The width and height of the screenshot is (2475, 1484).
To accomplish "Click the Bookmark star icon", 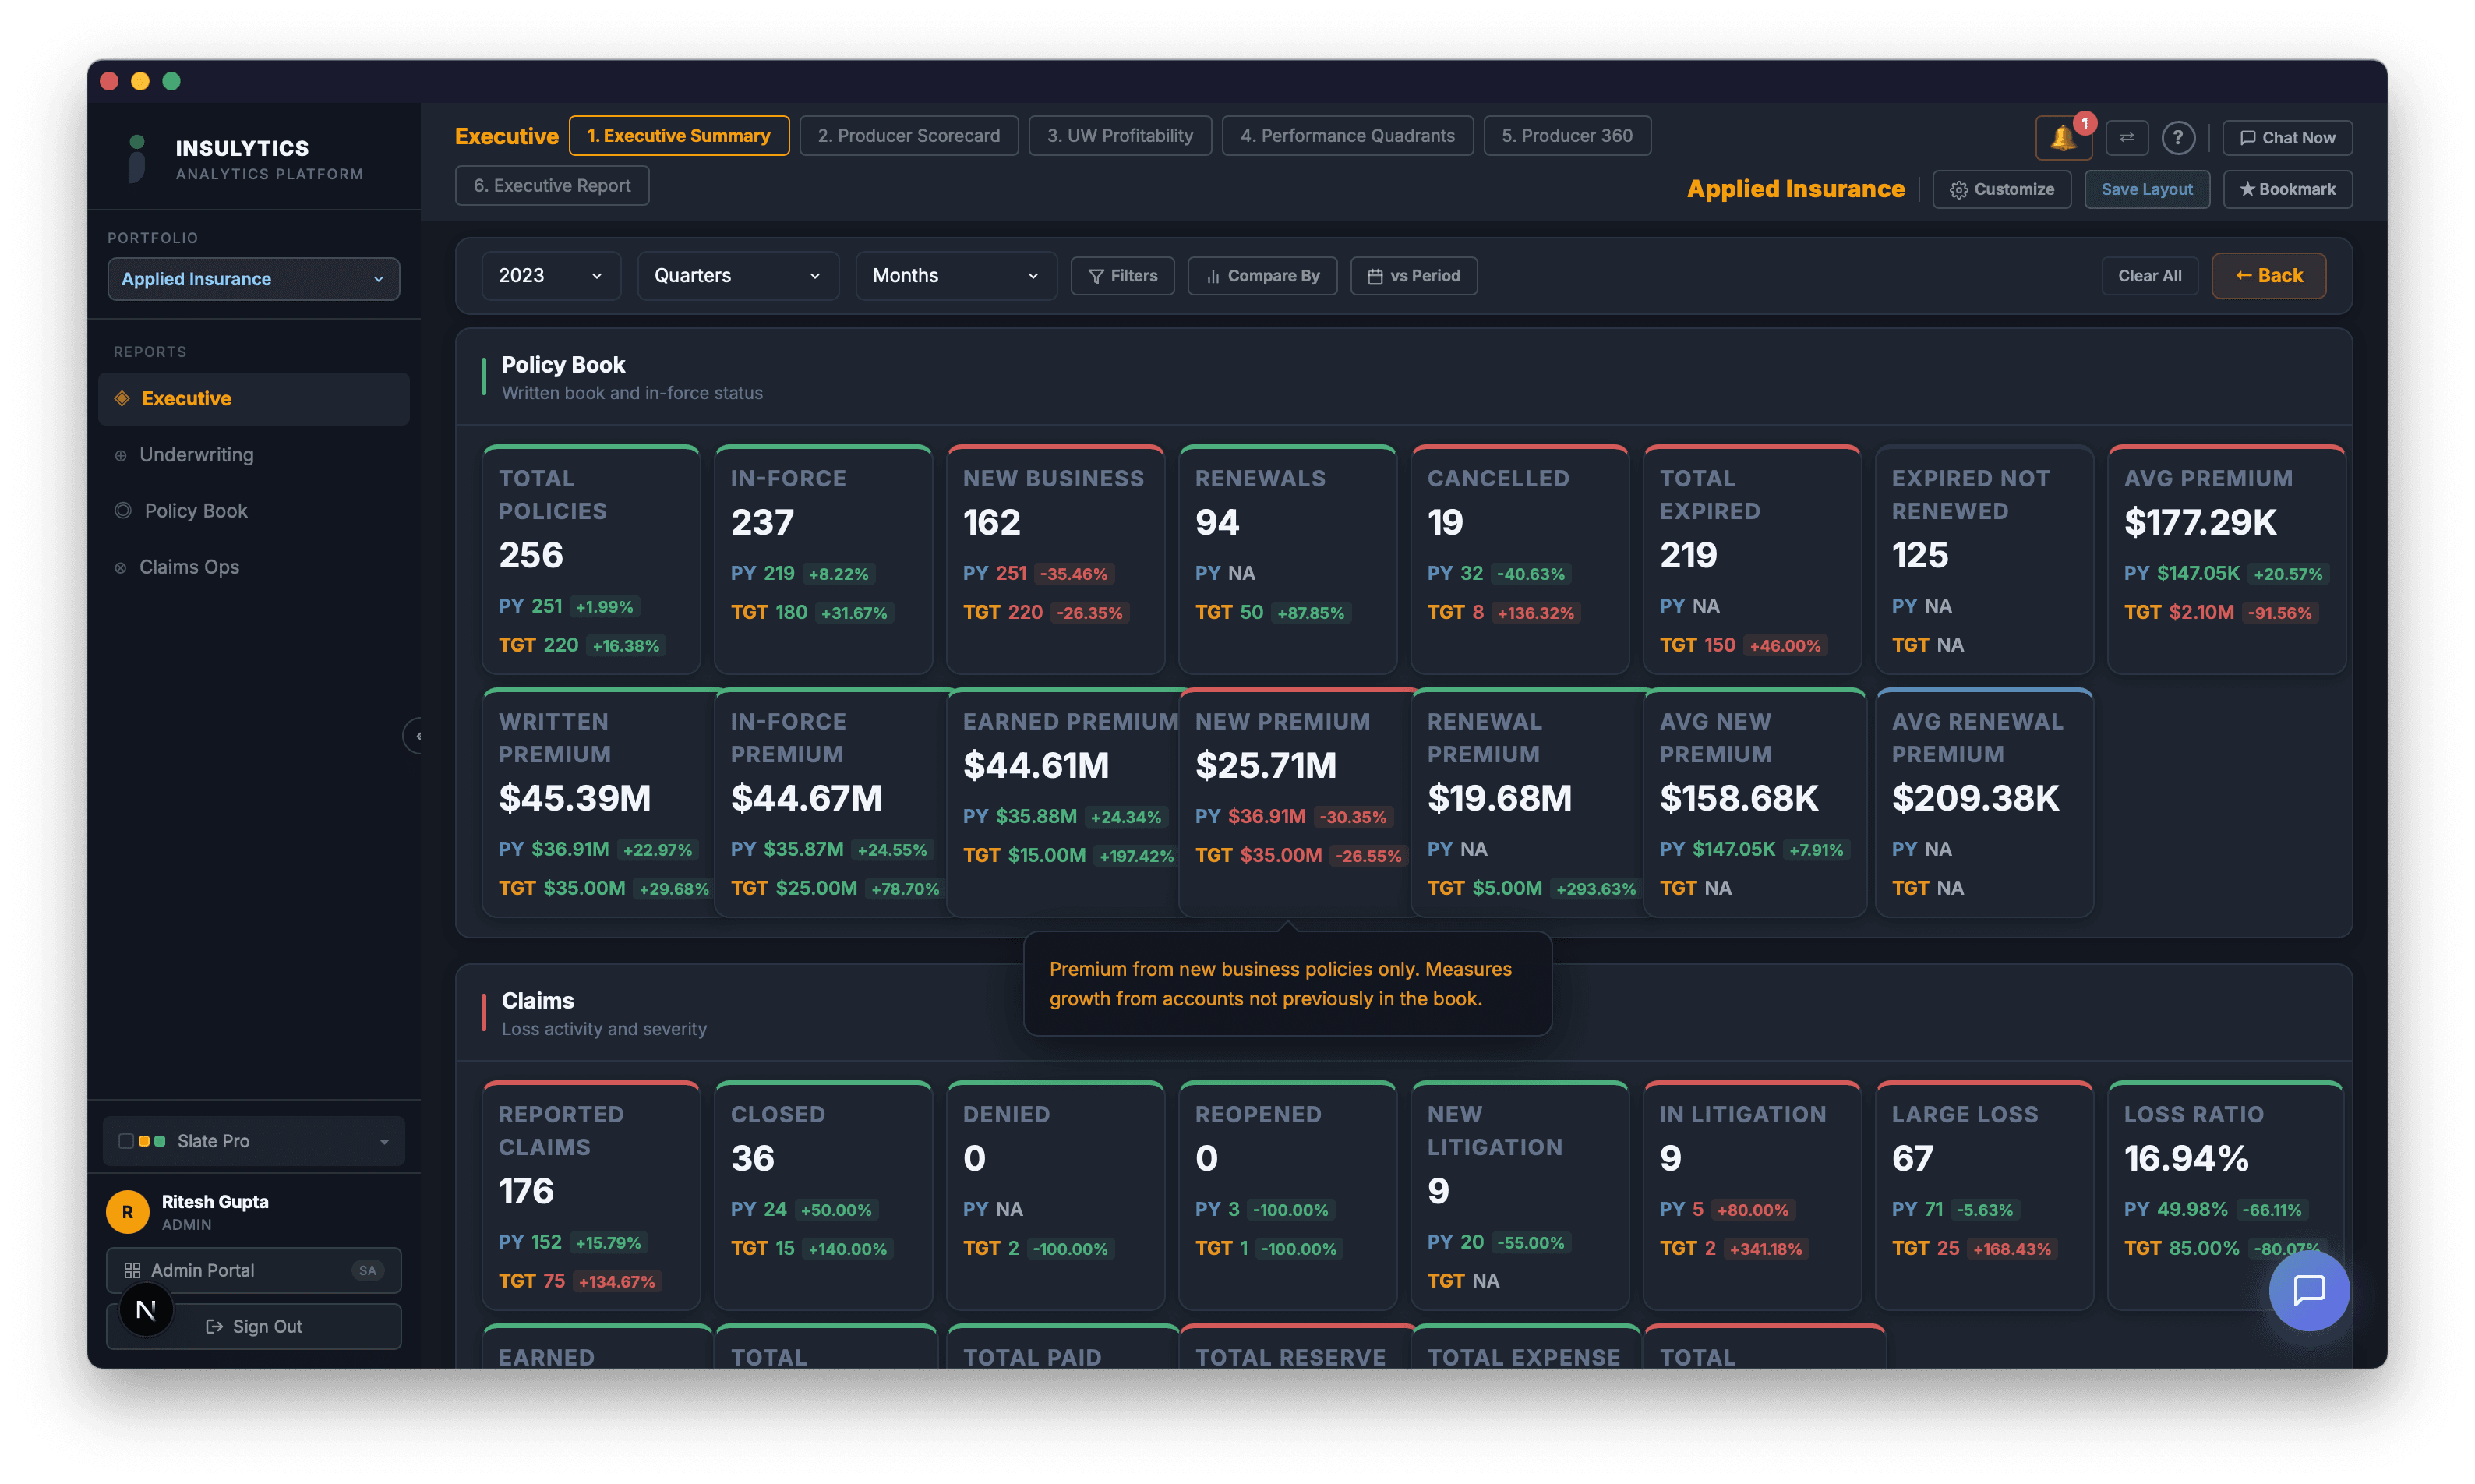I will coord(2247,189).
